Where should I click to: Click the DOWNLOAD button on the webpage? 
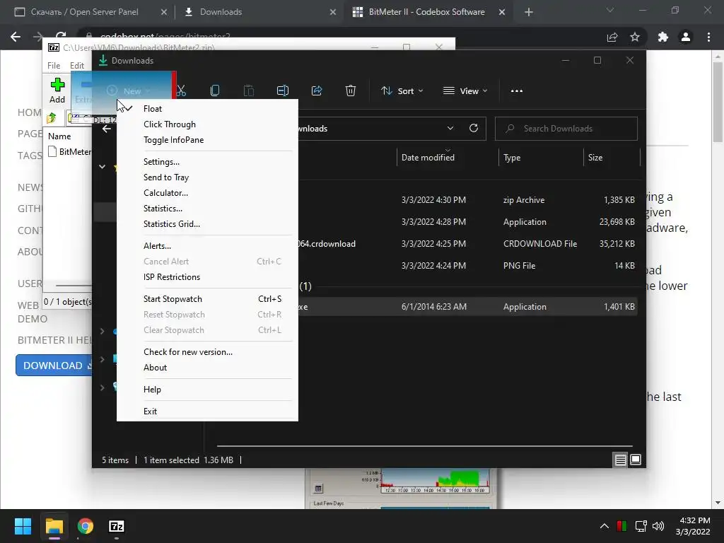click(54, 366)
